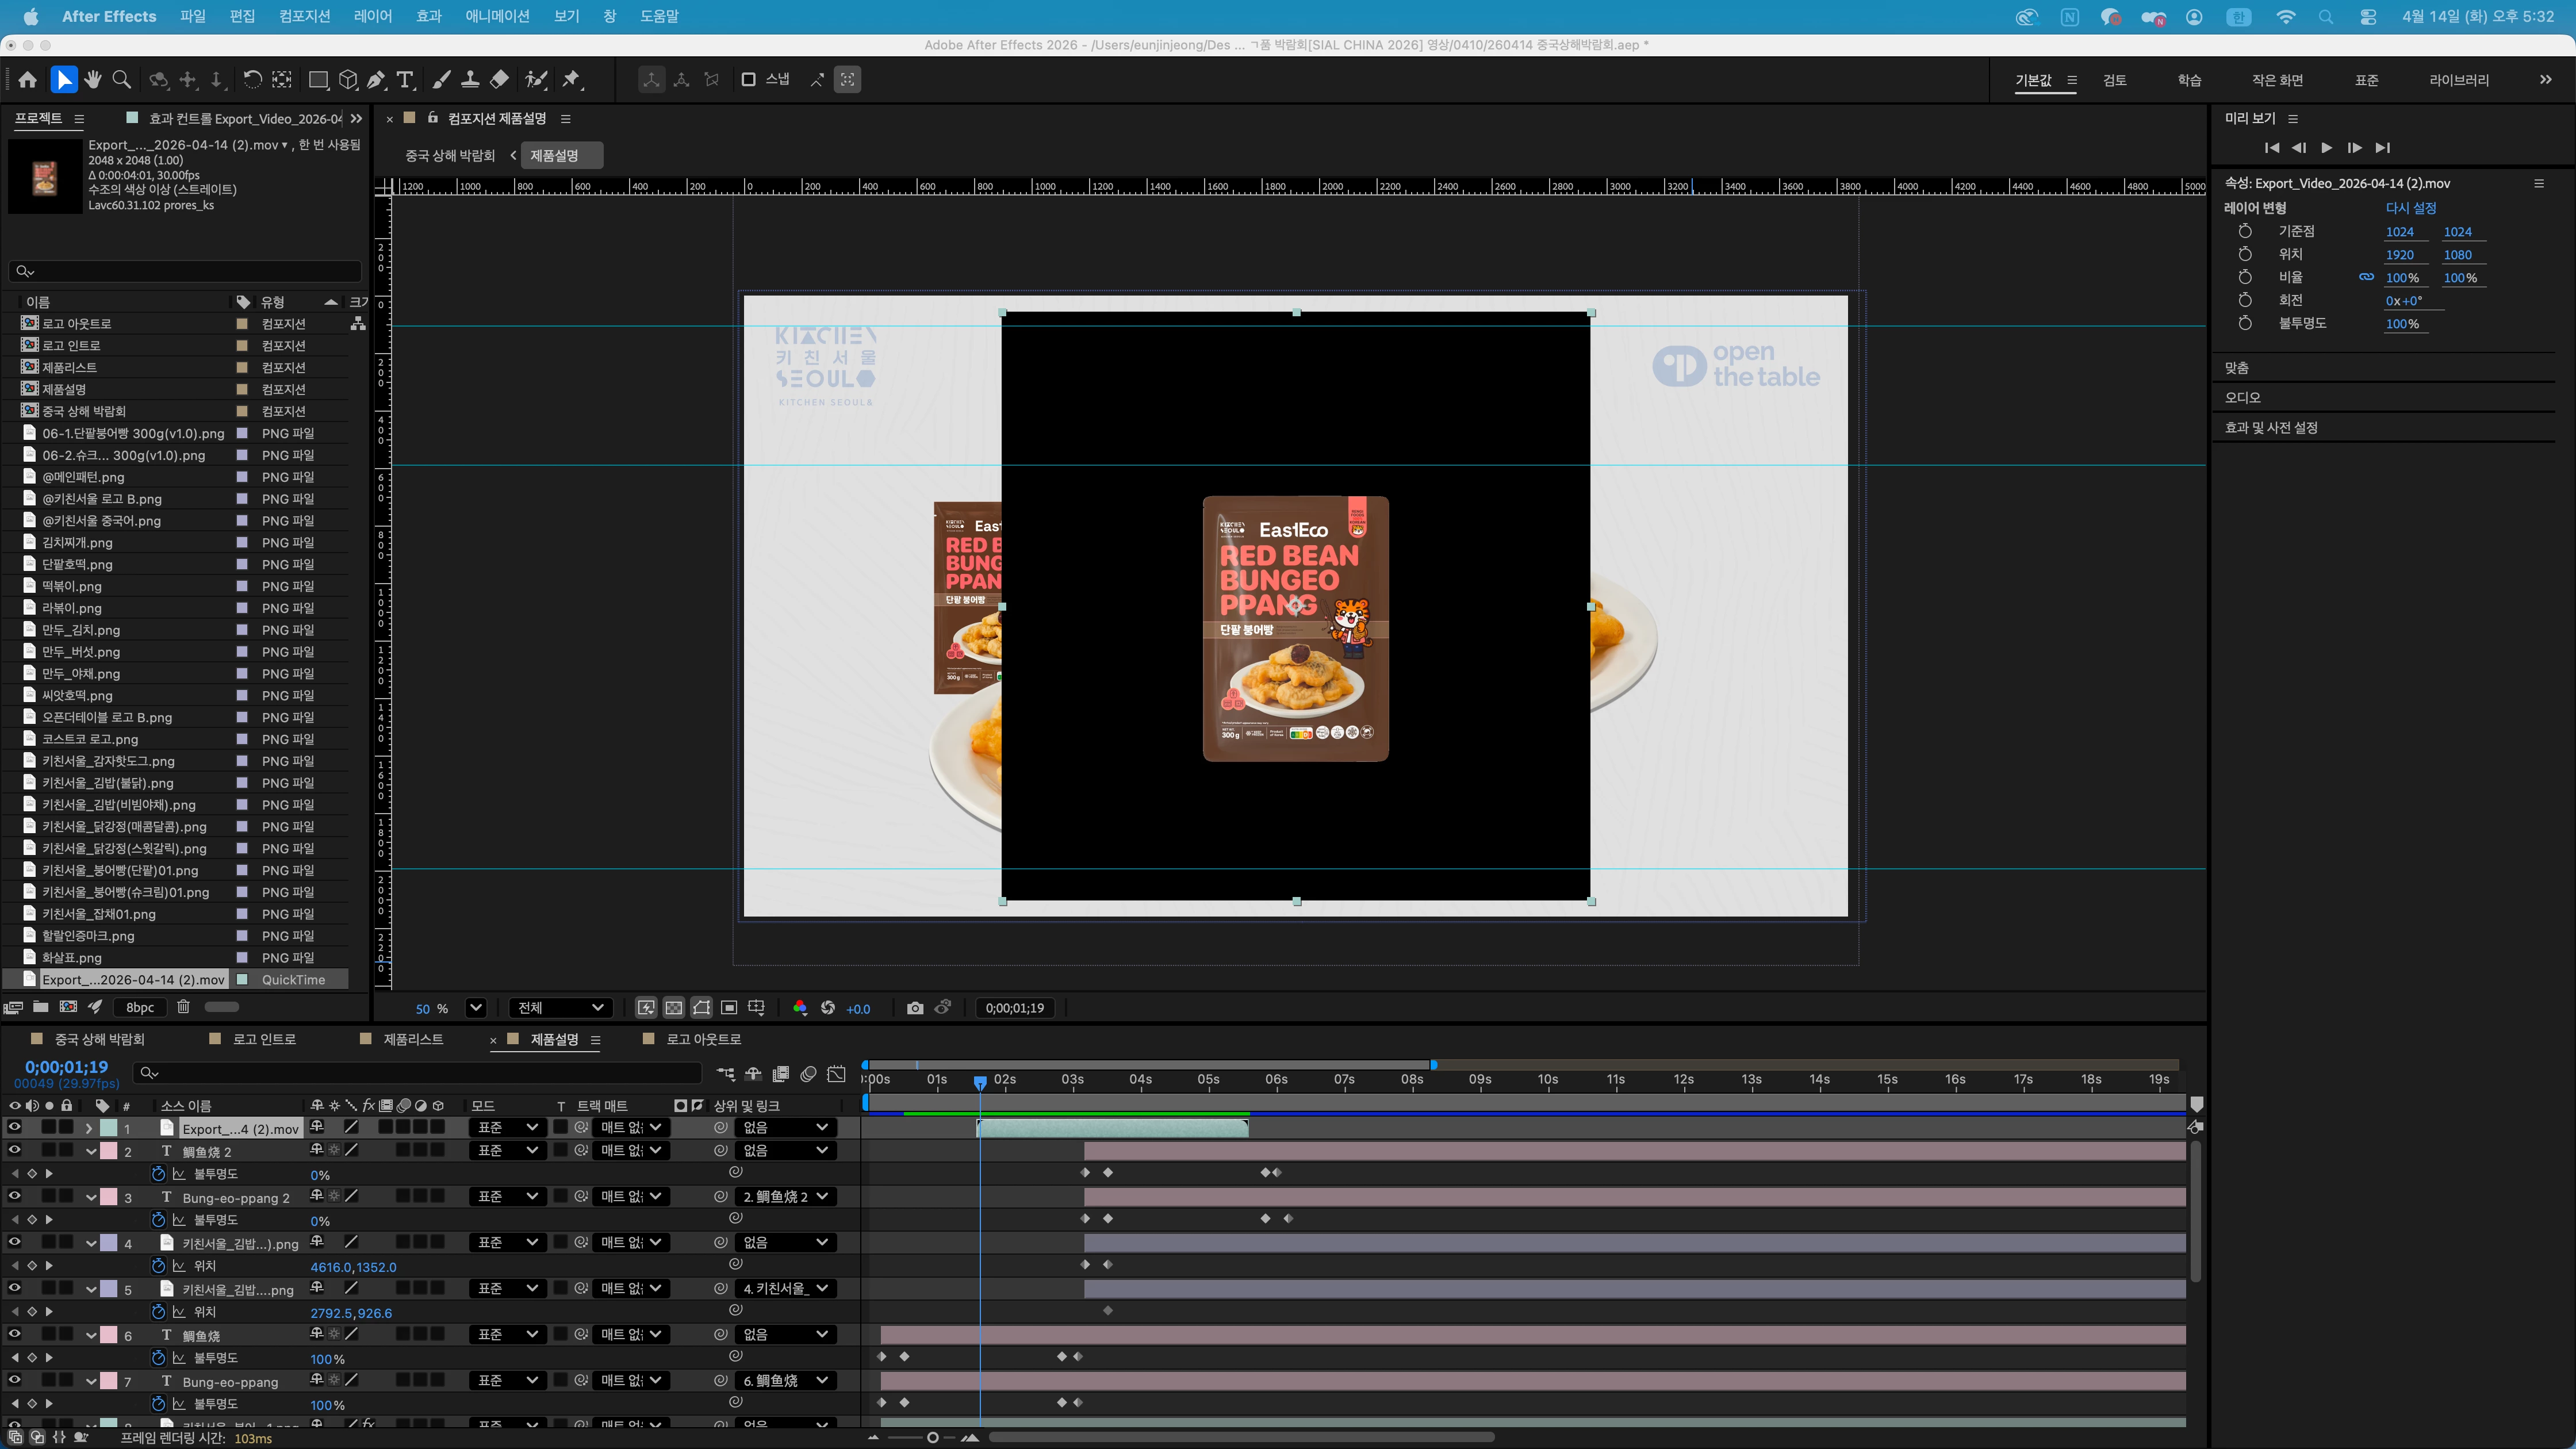This screenshot has width=2576, height=1449.
Task: Select the Eraser tool
Action: click(x=500, y=80)
